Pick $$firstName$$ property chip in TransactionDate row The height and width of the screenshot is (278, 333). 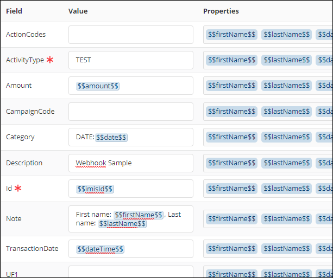pos(231,249)
